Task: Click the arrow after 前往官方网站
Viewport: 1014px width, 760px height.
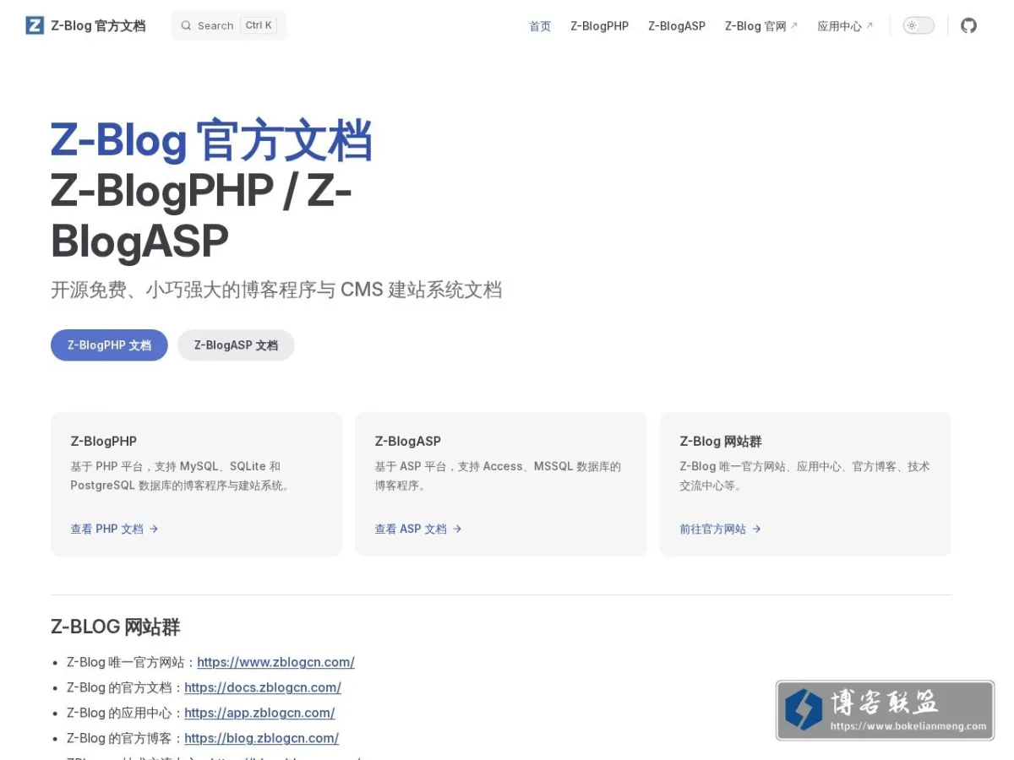Action: (757, 529)
